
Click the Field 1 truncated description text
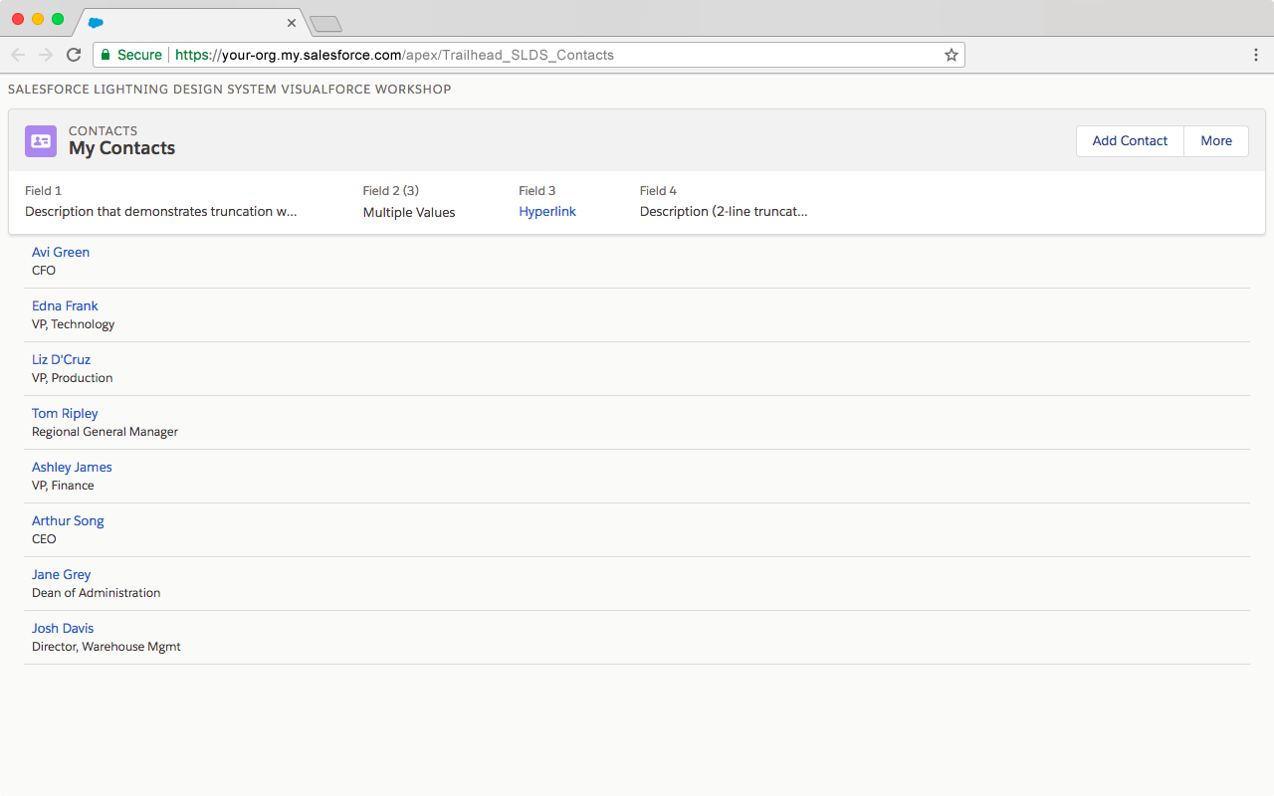pyautogui.click(x=161, y=212)
